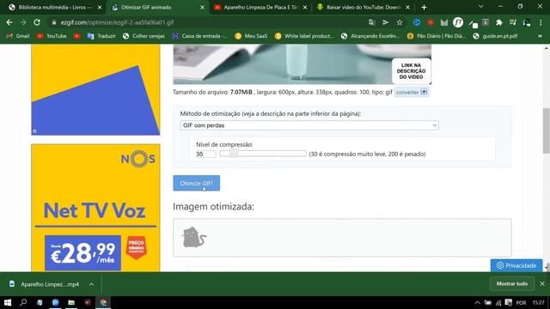Open the translate page icon
Image resolution: width=550 pixels, height=309 pixels.
click(372, 22)
